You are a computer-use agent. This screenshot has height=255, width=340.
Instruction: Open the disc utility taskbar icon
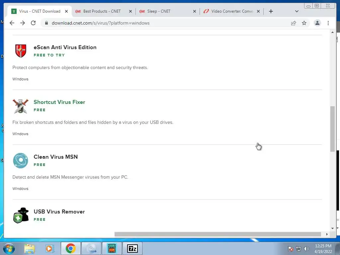92,248
